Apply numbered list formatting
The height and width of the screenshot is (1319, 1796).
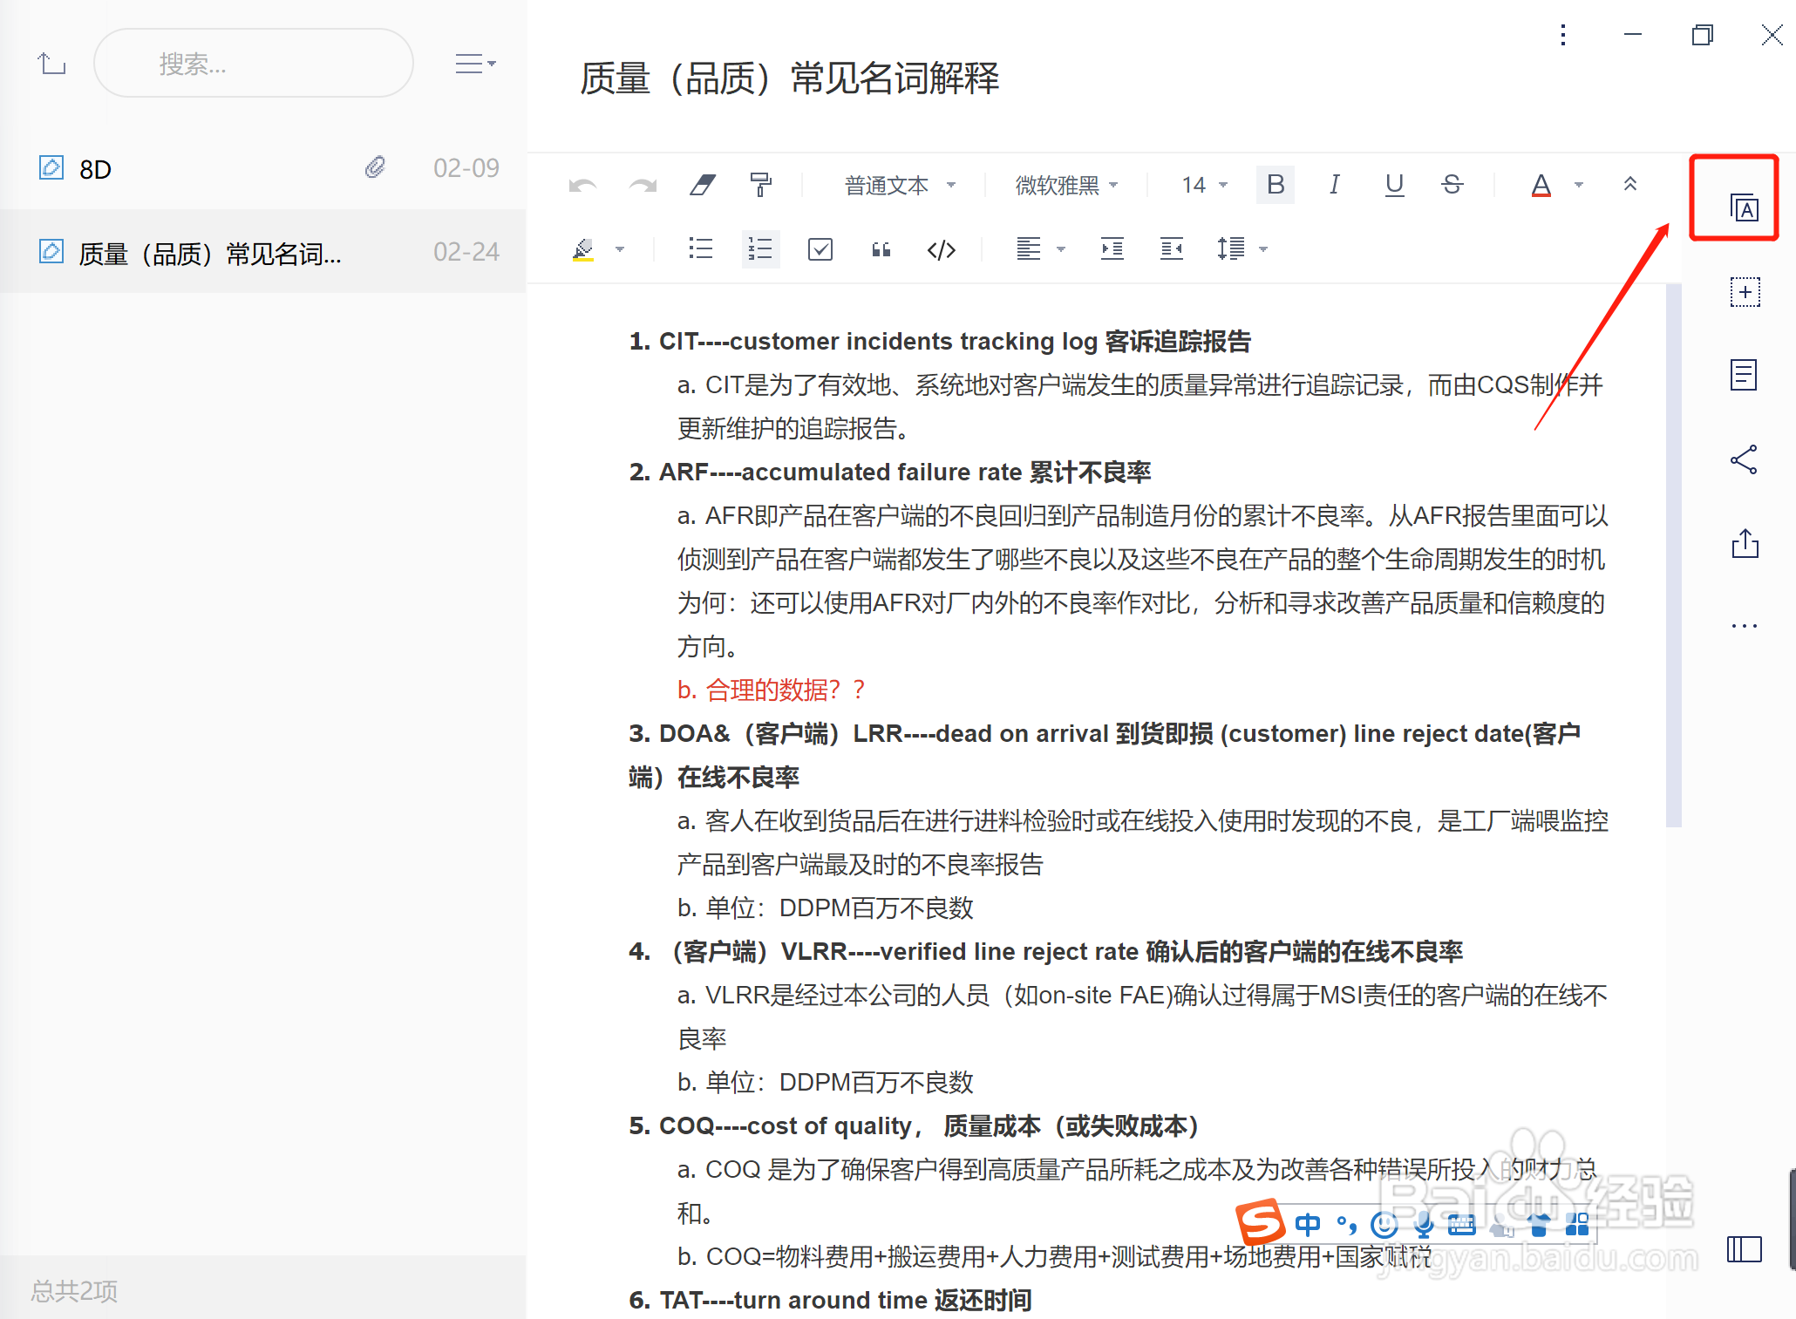point(759,249)
